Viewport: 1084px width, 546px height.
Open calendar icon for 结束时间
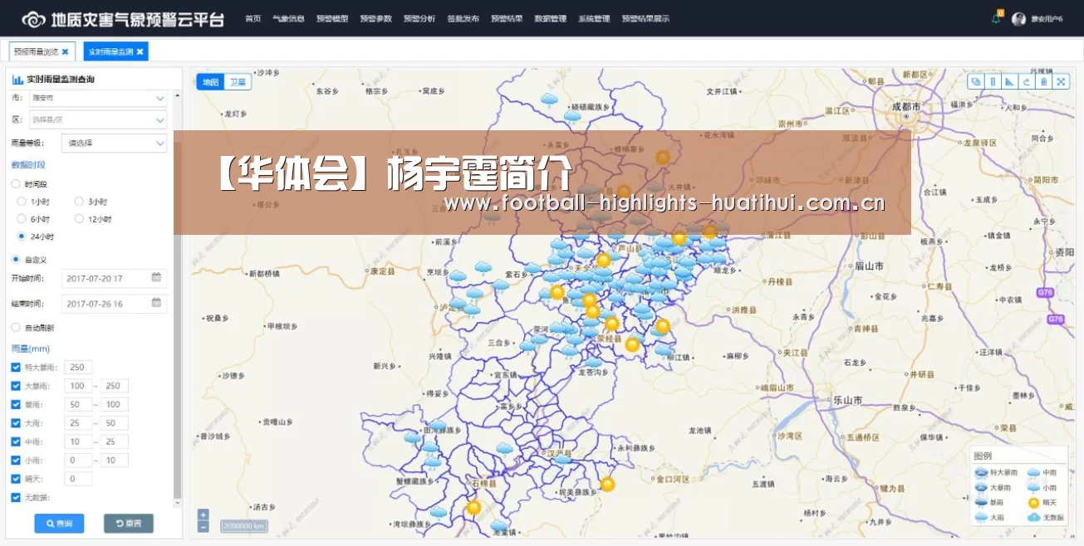tap(156, 303)
